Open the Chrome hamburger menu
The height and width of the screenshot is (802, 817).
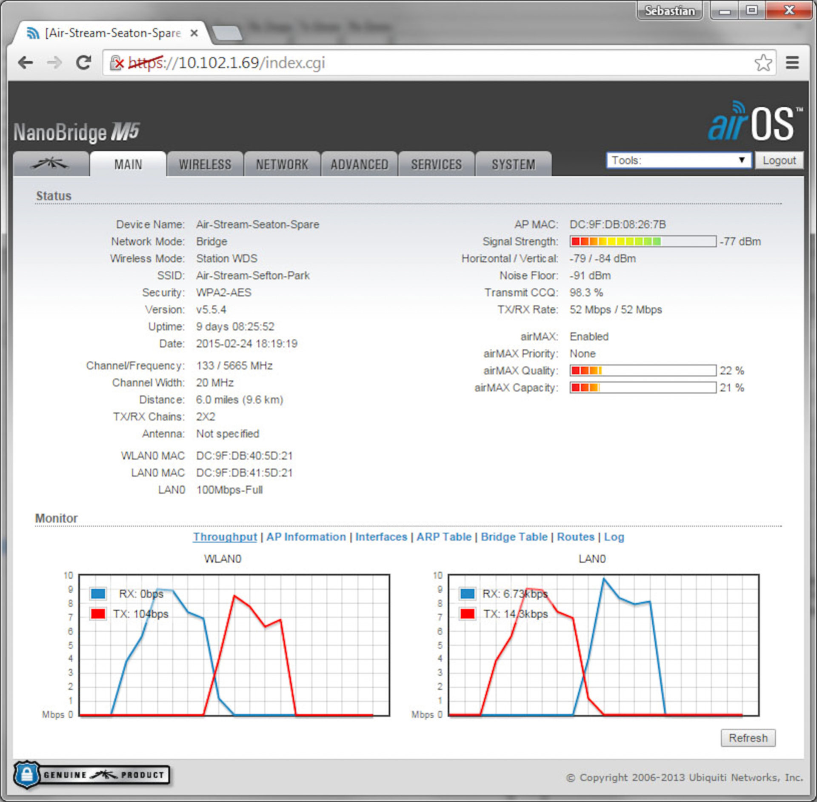point(792,63)
